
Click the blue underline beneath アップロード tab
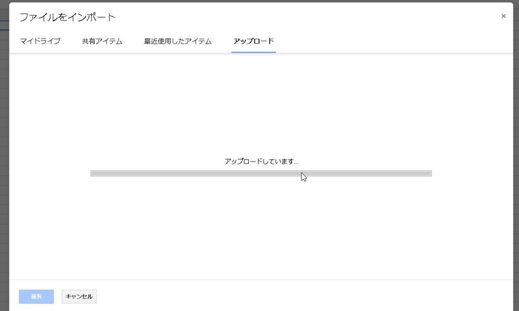tap(253, 52)
